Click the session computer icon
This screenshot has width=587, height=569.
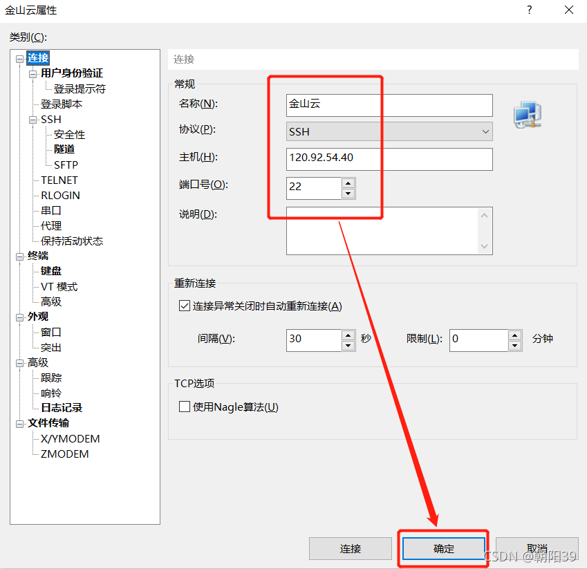528,115
